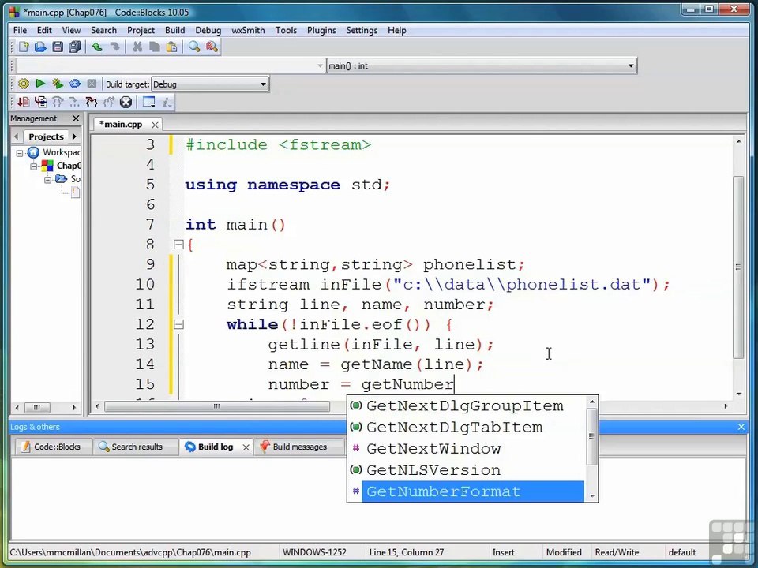The image size is (758, 568).
Task: Collapse the Workspace tree node
Action: [x=20, y=153]
